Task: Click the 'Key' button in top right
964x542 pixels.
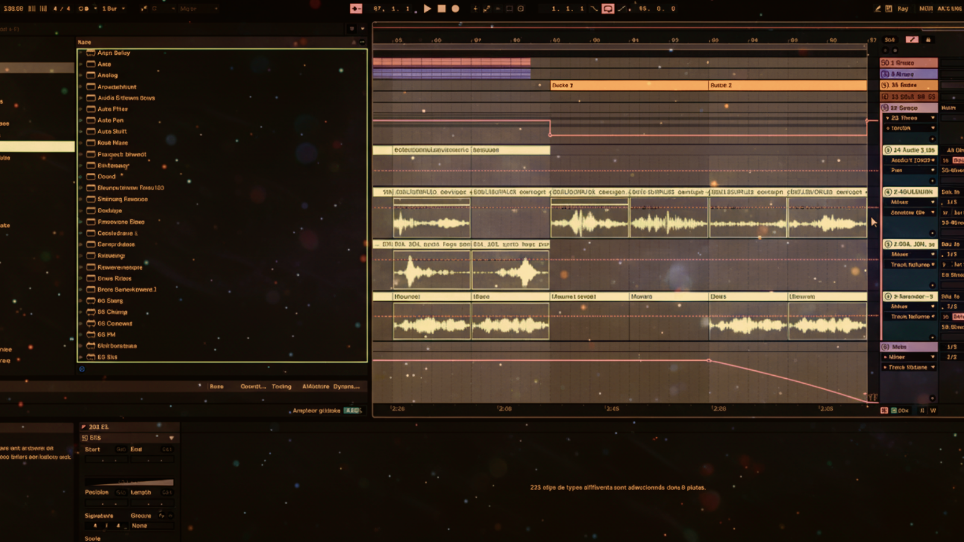Action: [902, 8]
